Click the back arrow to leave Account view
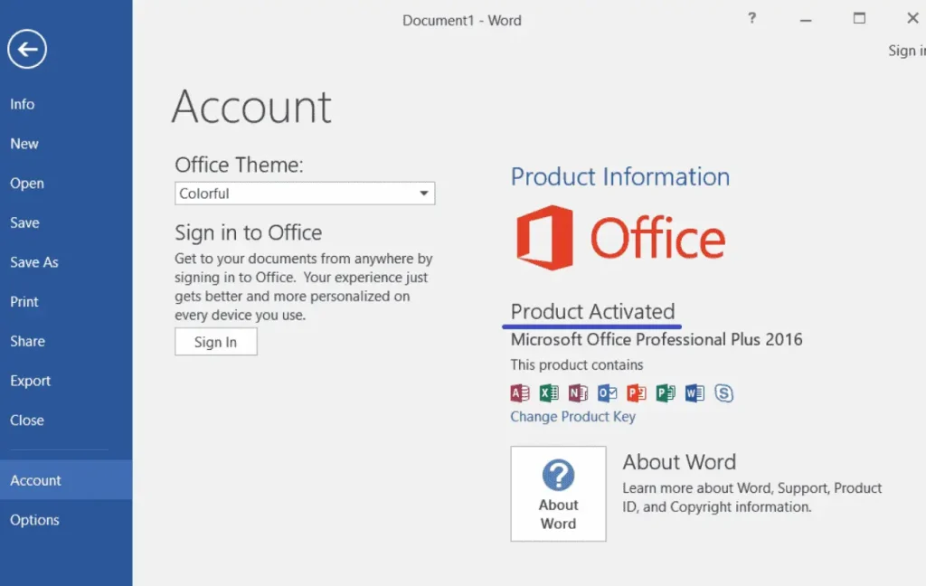Screen dimensions: 926x586 (27, 49)
